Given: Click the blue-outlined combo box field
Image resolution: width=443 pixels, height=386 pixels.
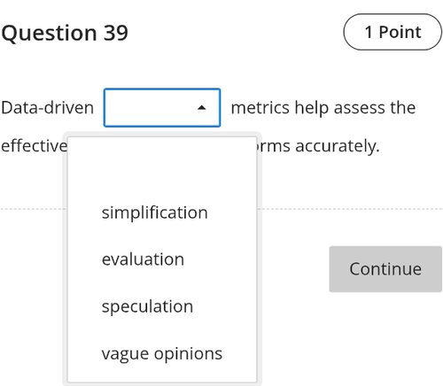Looking at the screenshot, I should click(x=162, y=108).
